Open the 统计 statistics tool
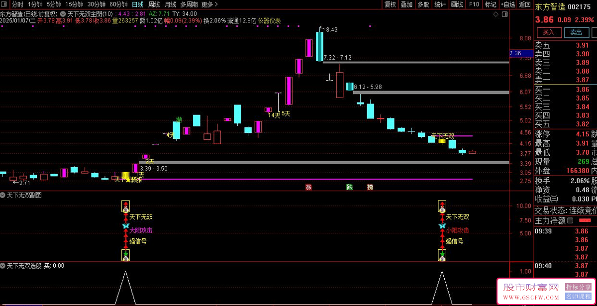This screenshot has width=597, height=306. [x=440, y=4]
